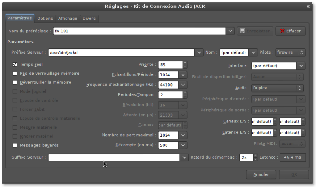Open the Nom (par défaut) dropdown
316x187 pixels.
pyautogui.click(x=253, y=52)
